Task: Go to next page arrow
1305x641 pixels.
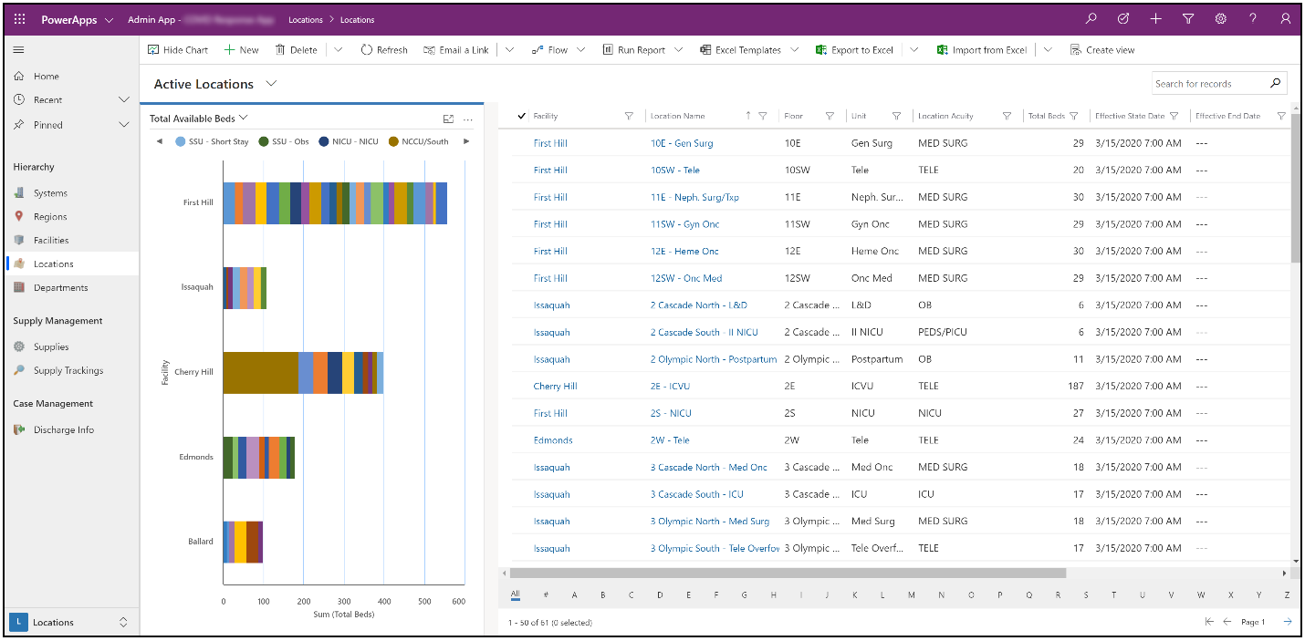Action: (1288, 622)
